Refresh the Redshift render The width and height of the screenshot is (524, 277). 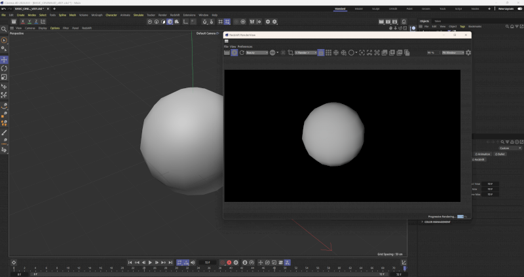click(x=242, y=52)
